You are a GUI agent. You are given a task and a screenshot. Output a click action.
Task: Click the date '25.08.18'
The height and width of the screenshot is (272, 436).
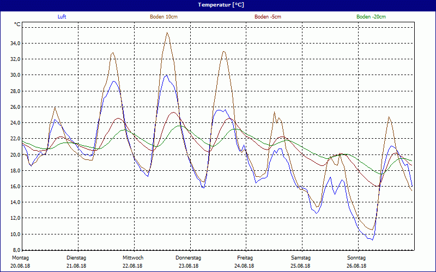[x=300, y=266]
